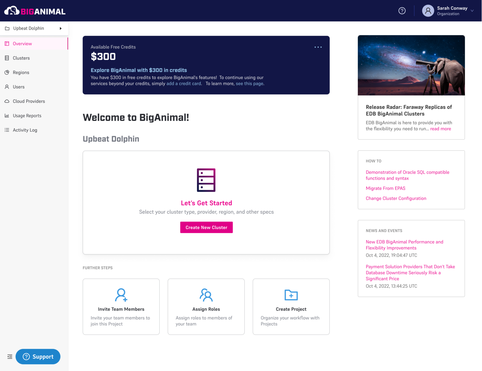The height and width of the screenshot is (371, 482).
Task: Collapse the sidebar with the bottom-left icon
Action: coord(9,357)
